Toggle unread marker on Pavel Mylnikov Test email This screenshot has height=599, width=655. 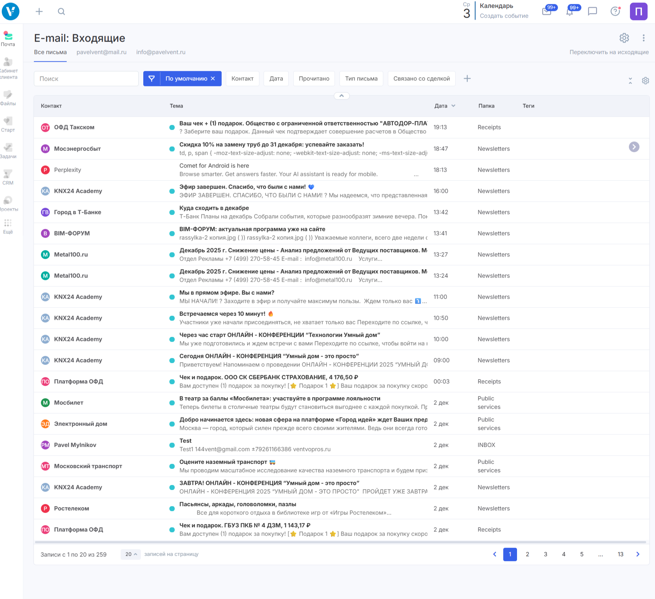(x=172, y=445)
